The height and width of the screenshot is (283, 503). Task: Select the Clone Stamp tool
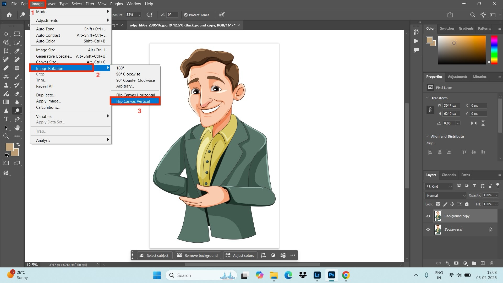(6, 85)
